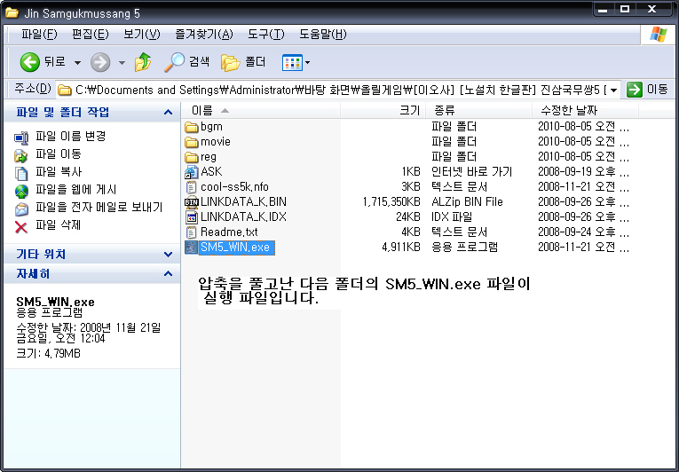
Task: Click the ALZip BIN File type cell
Action: (x=467, y=202)
